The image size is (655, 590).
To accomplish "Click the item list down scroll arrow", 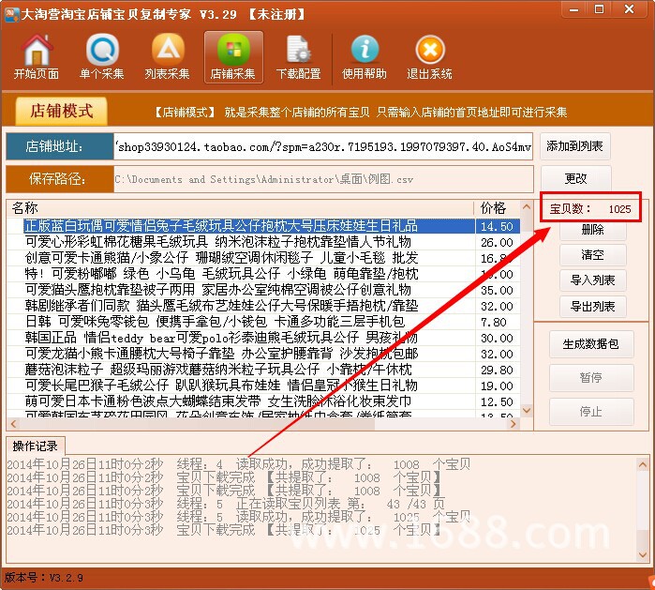I will click(527, 411).
